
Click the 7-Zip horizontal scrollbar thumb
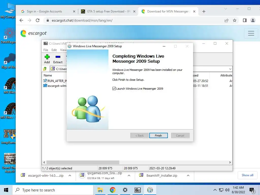(x=83, y=162)
